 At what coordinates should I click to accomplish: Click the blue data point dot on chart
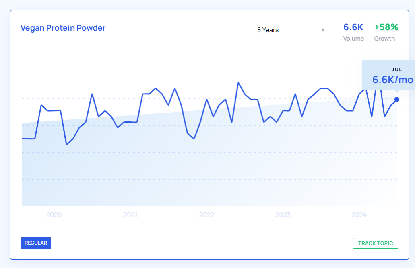(x=397, y=99)
